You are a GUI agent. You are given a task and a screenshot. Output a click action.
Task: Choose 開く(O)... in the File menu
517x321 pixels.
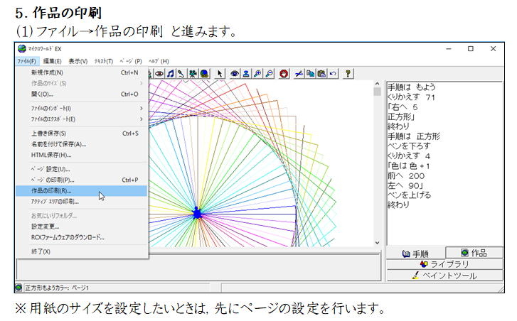[x=82, y=94]
